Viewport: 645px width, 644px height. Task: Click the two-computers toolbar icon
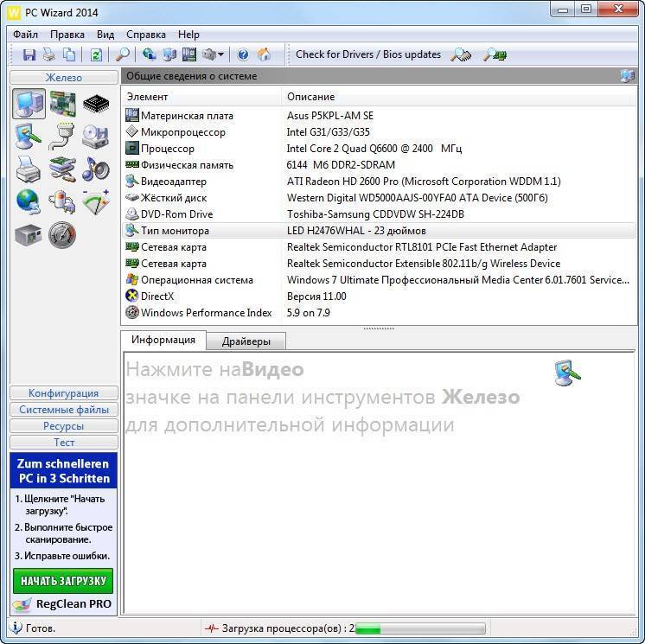pyautogui.click(x=169, y=54)
